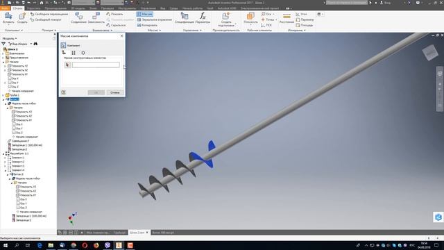Switch to the associative pattern tab in dialog
444x250 pixels.
pyautogui.click(x=64, y=53)
